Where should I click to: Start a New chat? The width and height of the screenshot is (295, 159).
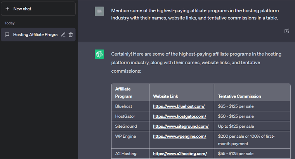click(x=38, y=9)
